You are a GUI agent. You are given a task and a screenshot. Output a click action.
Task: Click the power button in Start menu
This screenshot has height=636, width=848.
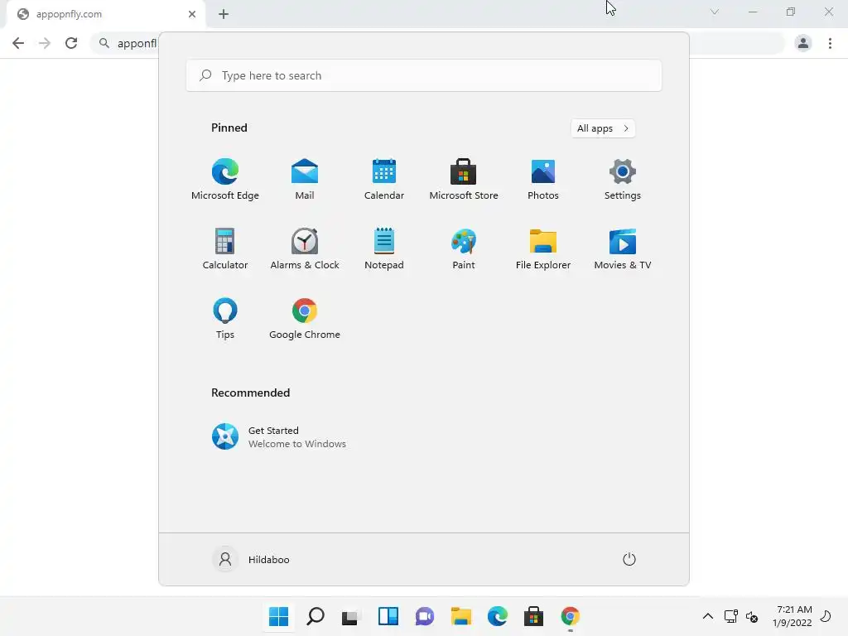(629, 559)
